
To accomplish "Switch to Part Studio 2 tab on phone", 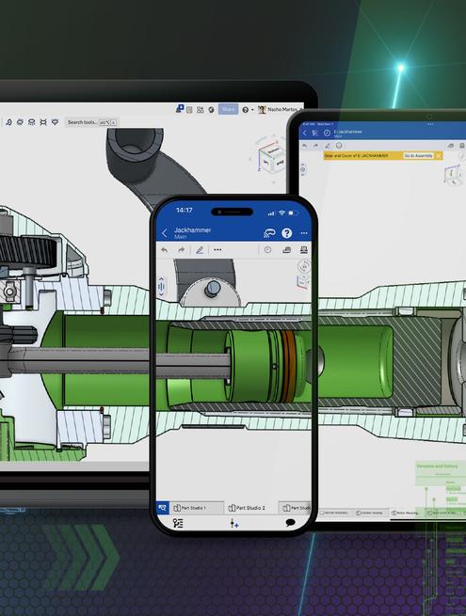I will [x=251, y=508].
